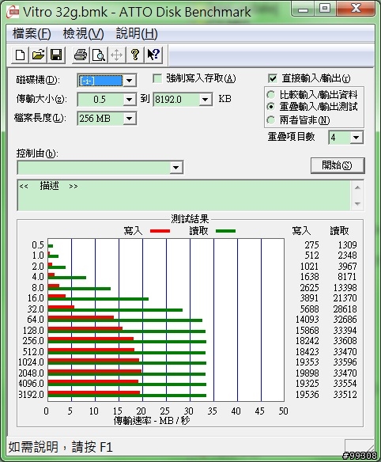Click the 開始(S) start button

(x=338, y=165)
